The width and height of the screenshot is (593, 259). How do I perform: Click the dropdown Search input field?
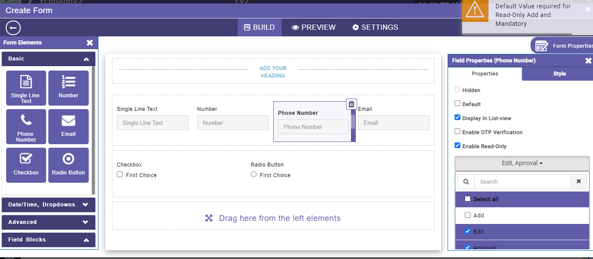point(522,181)
